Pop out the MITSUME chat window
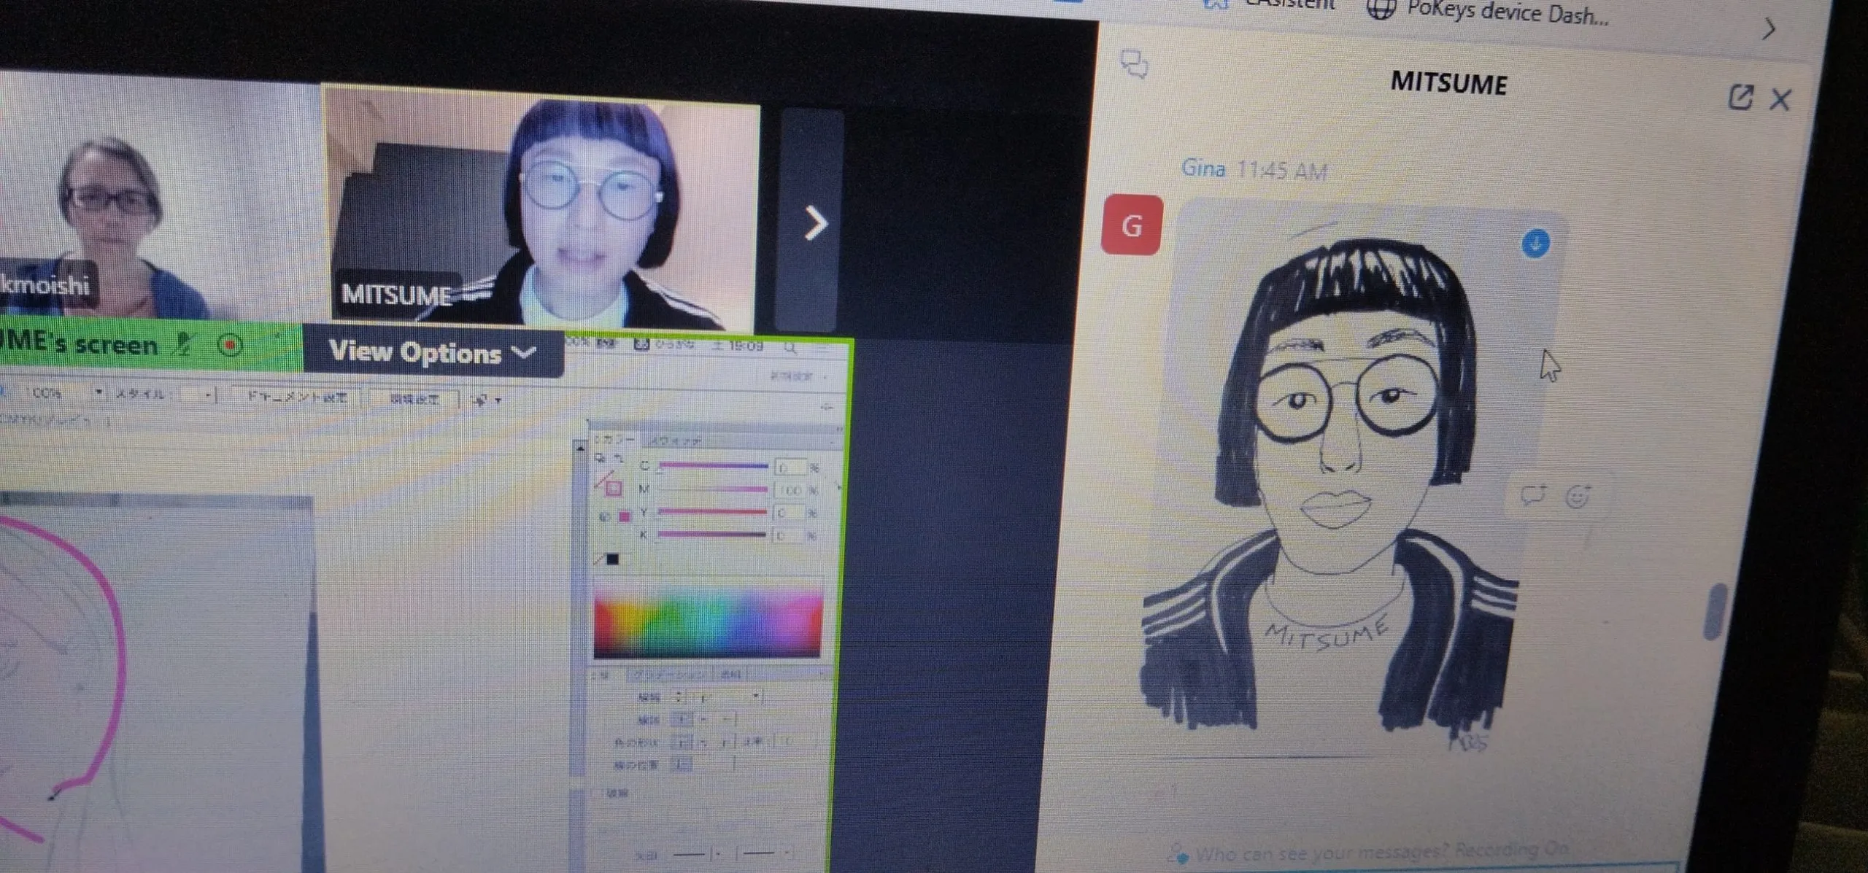This screenshot has width=1868, height=873. pos(1740,96)
